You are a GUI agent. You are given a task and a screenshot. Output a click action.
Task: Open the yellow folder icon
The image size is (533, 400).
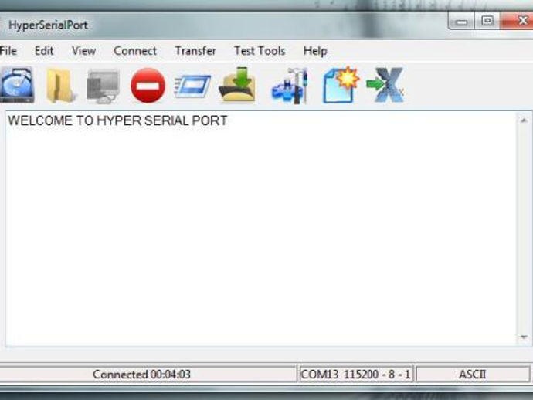[60, 86]
